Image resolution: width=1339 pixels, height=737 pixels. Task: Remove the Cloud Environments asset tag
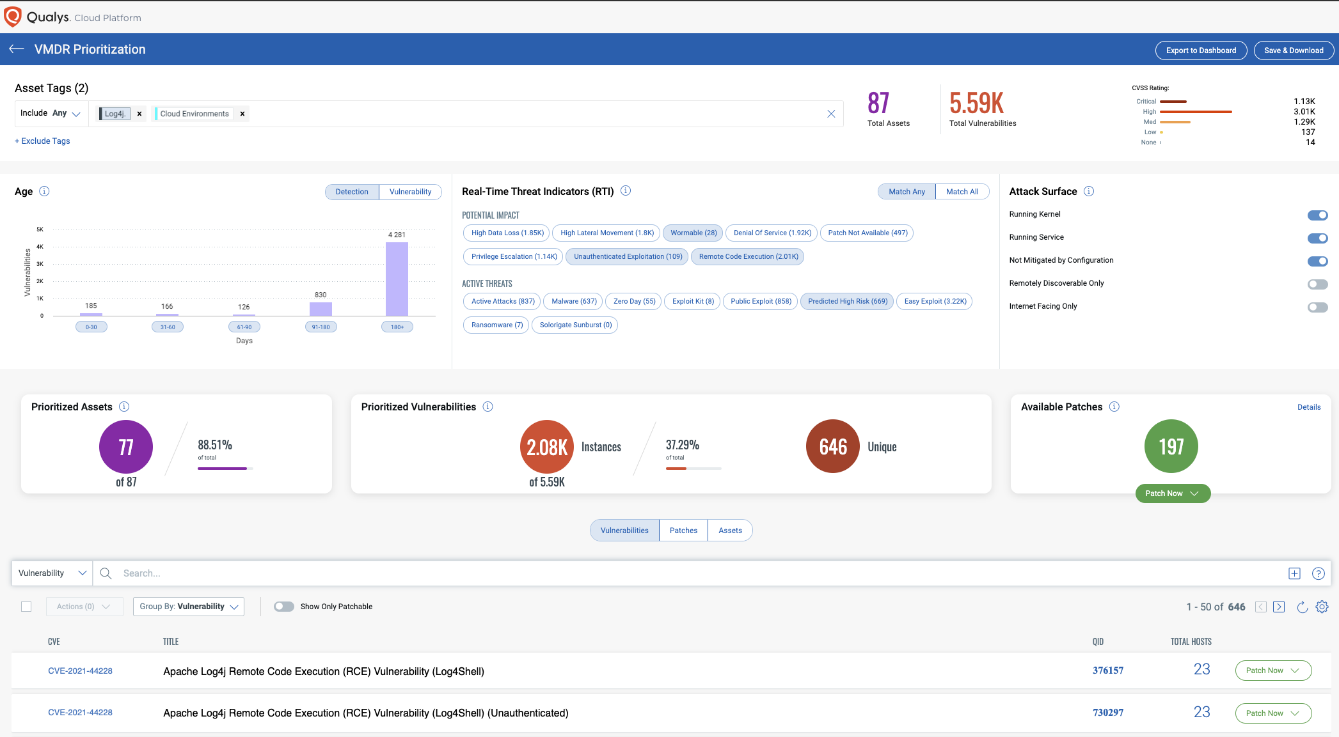pyautogui.click(x=242, y=114)
